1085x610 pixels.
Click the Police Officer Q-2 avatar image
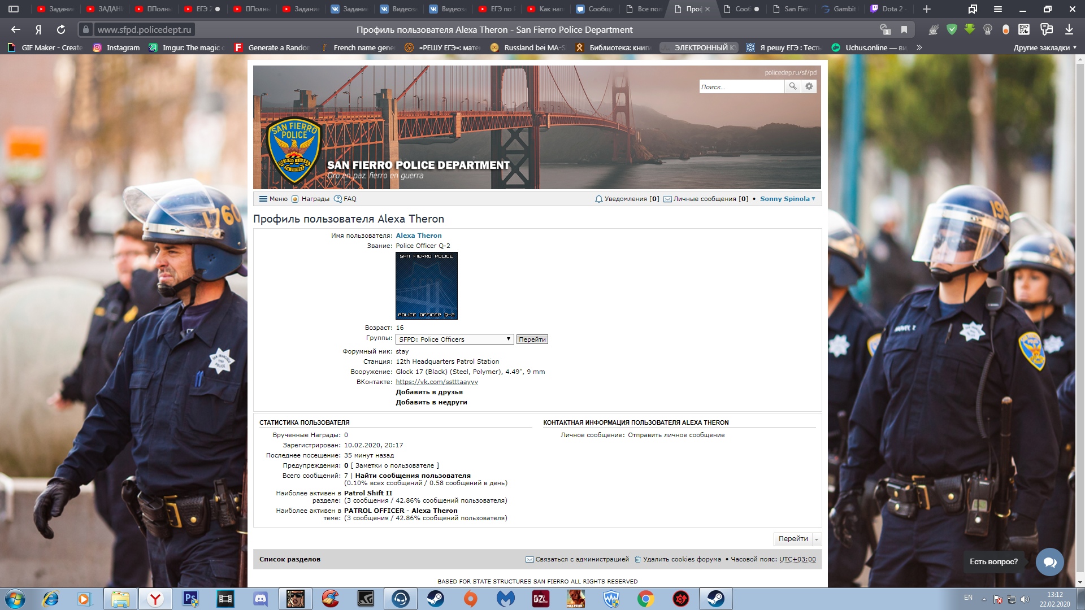(x=426, y=286)
